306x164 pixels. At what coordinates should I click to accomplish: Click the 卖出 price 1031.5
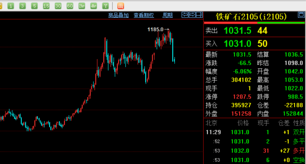click(x=237, y=31)
